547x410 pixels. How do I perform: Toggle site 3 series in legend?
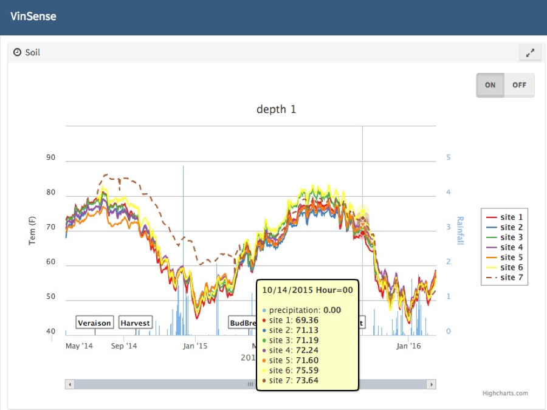pyautogui.click(x=504, y=237)
